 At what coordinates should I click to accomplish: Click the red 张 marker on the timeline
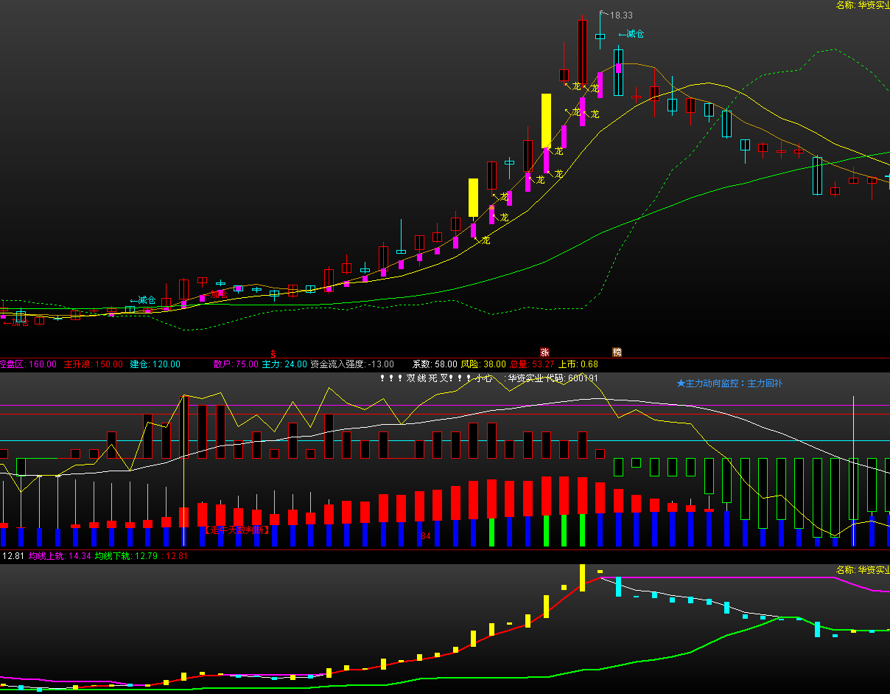coord(544,353)
